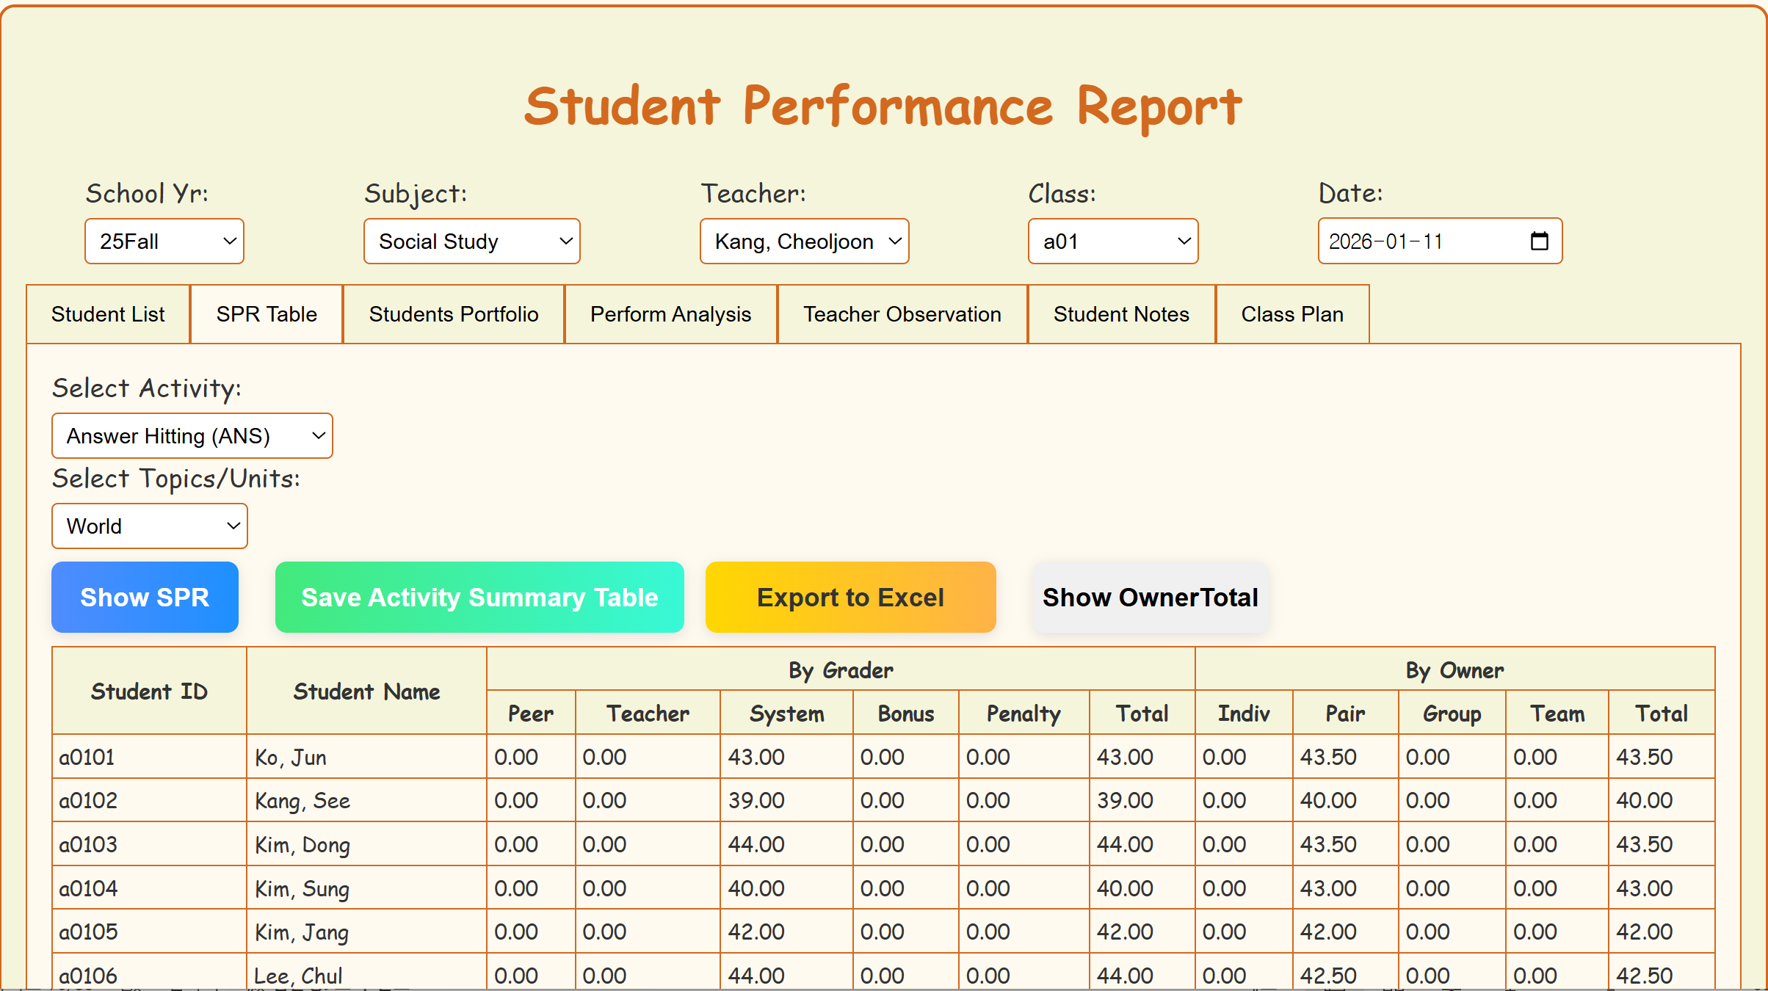Expand the Topics/Units dropdown World

(x=149, y=526)
